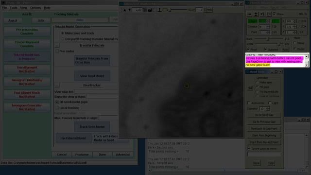Screen dimensions: 311x175
Task: Click the dock icon in Bead Fixer window
Action: click(250, 87)
